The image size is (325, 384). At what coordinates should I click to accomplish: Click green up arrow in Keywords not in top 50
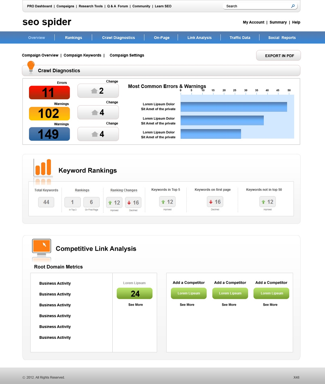click(x=263, y=202)
